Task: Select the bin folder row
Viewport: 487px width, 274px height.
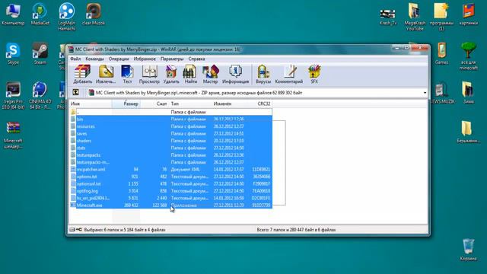Action: coord(171,119)
